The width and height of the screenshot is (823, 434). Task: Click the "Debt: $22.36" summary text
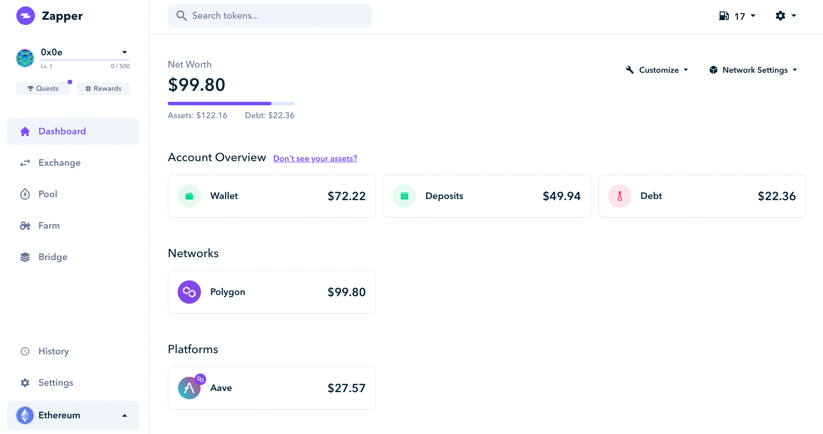click(270, 115)
